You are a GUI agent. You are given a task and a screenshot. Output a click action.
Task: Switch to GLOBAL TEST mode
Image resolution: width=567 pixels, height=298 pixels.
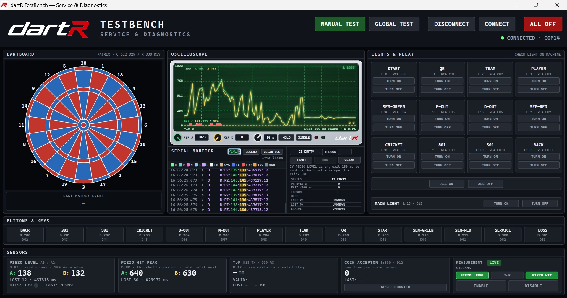coord(394,24)
